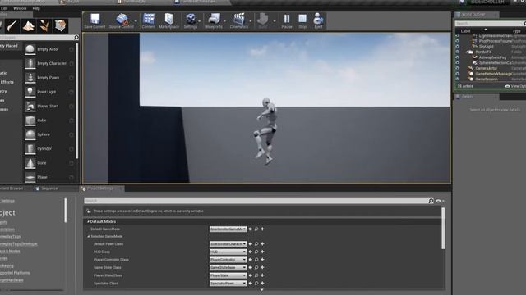Open the Spectator Class dropdown
Screen dimensions: 526x295
[228, 284]
